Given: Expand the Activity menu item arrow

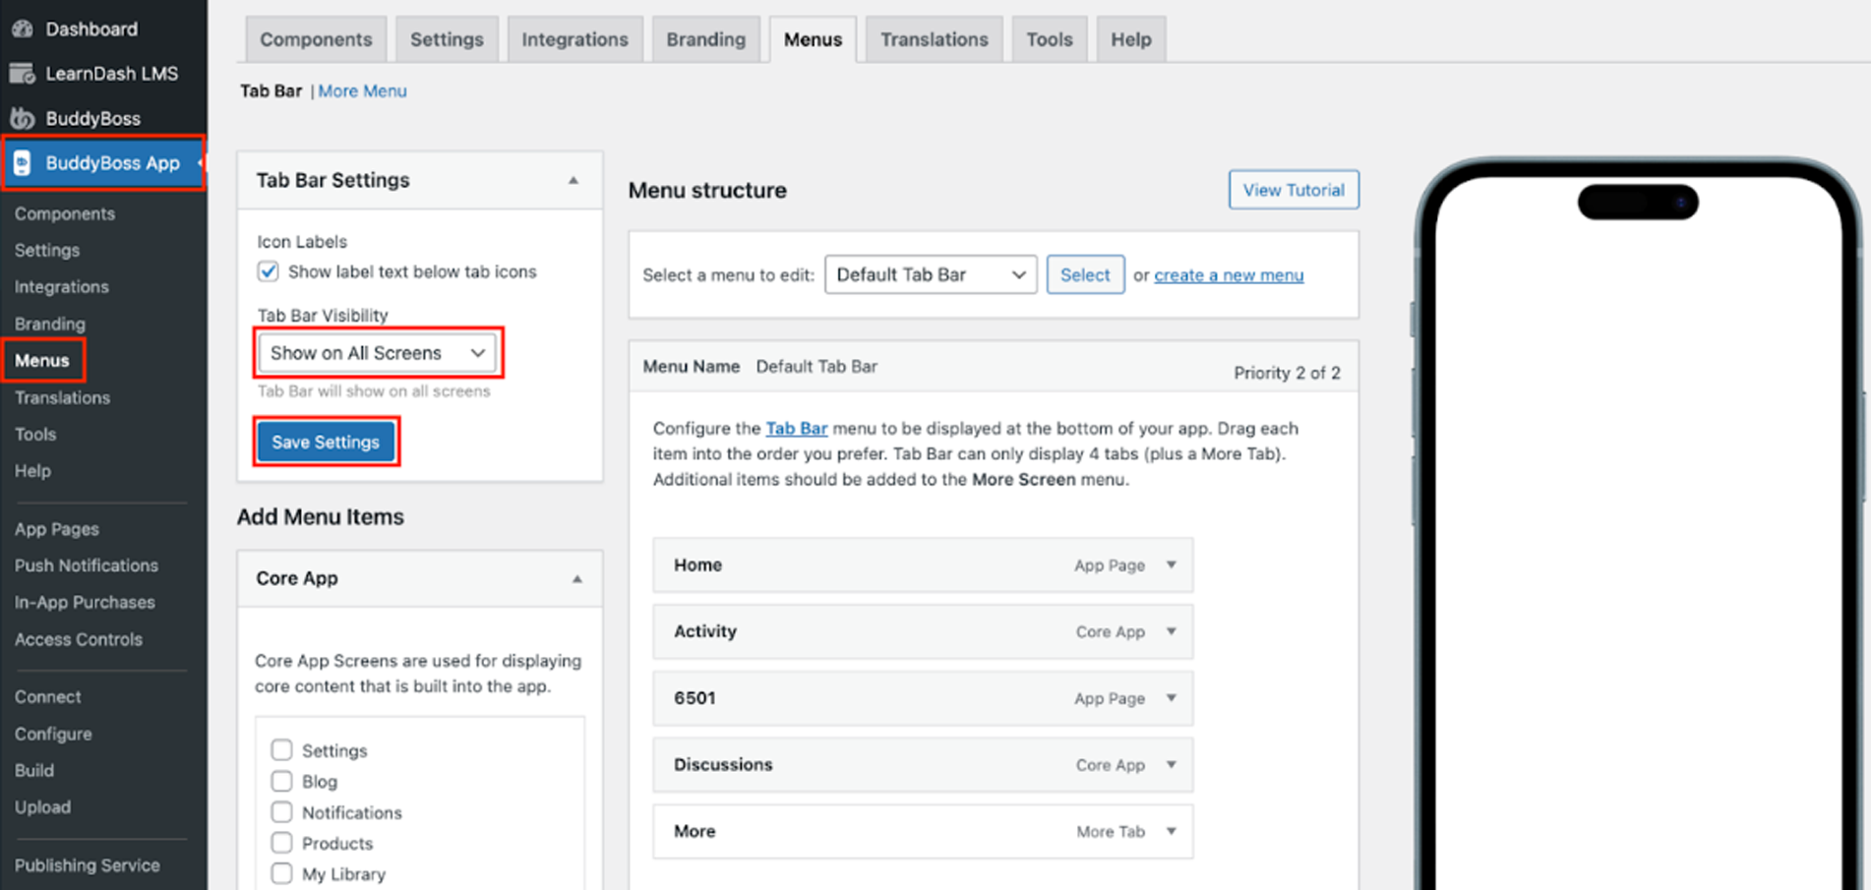Looking at the screenshot, I should click(1171, 631).
